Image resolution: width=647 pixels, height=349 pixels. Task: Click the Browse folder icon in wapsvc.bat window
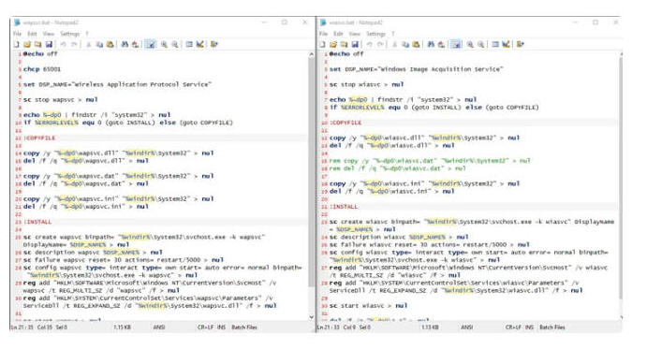38,44
